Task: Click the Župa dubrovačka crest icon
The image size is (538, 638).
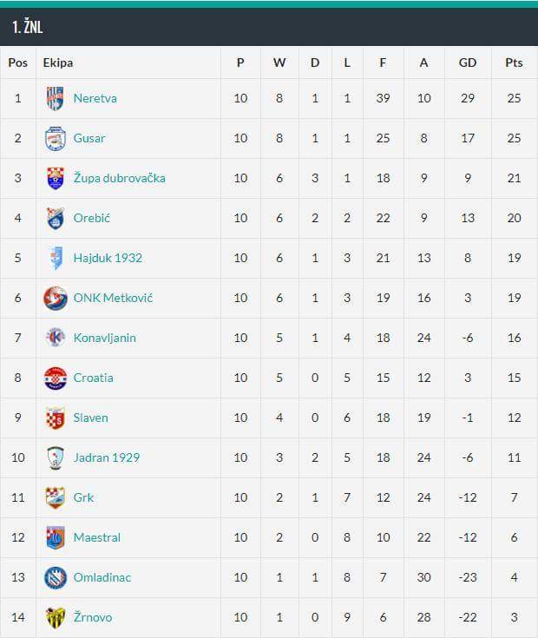Action: (55, 178)
